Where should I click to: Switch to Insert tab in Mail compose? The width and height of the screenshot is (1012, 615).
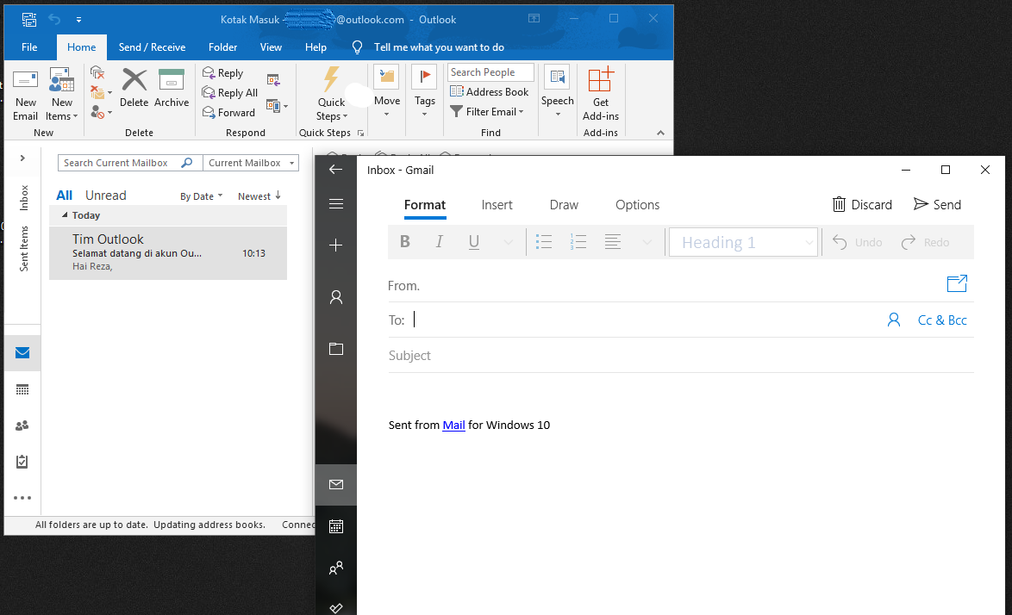(497, 205)
